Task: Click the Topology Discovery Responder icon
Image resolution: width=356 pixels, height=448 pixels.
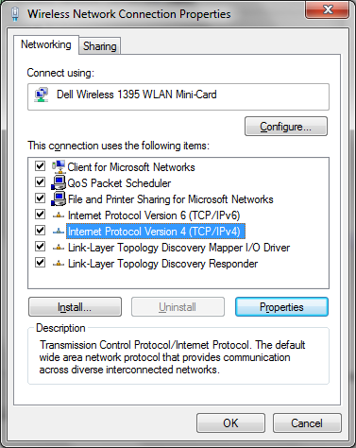Action: 59,264
